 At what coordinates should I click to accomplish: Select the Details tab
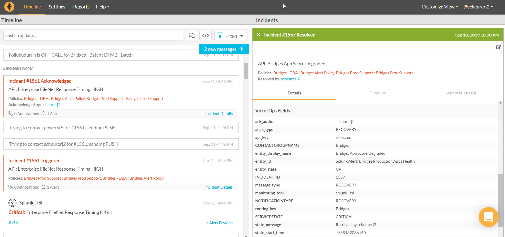pyautogui.click(x=294, y=93)
